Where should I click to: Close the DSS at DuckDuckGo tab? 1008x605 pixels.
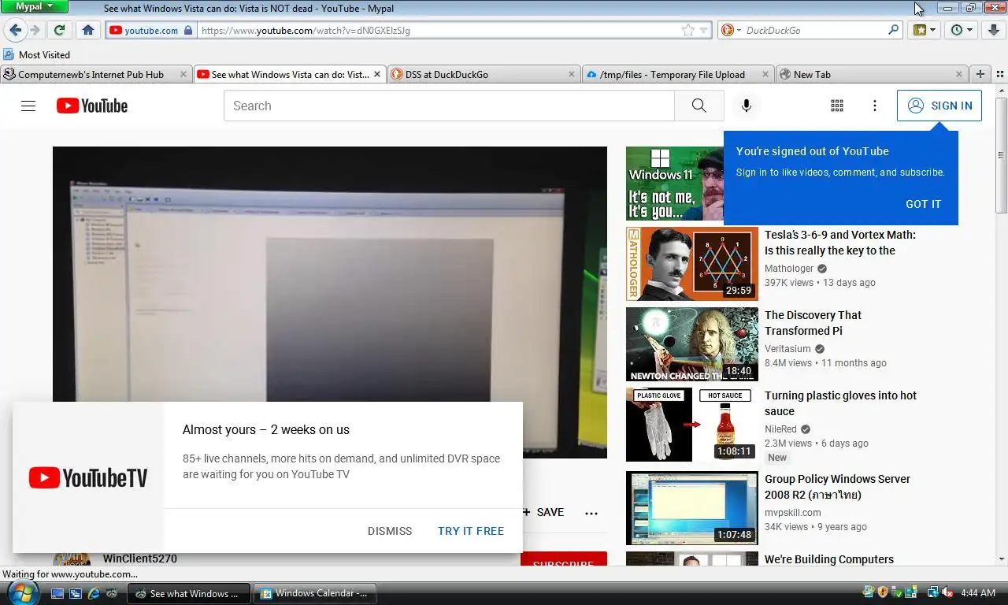click(x=573, y=74)
